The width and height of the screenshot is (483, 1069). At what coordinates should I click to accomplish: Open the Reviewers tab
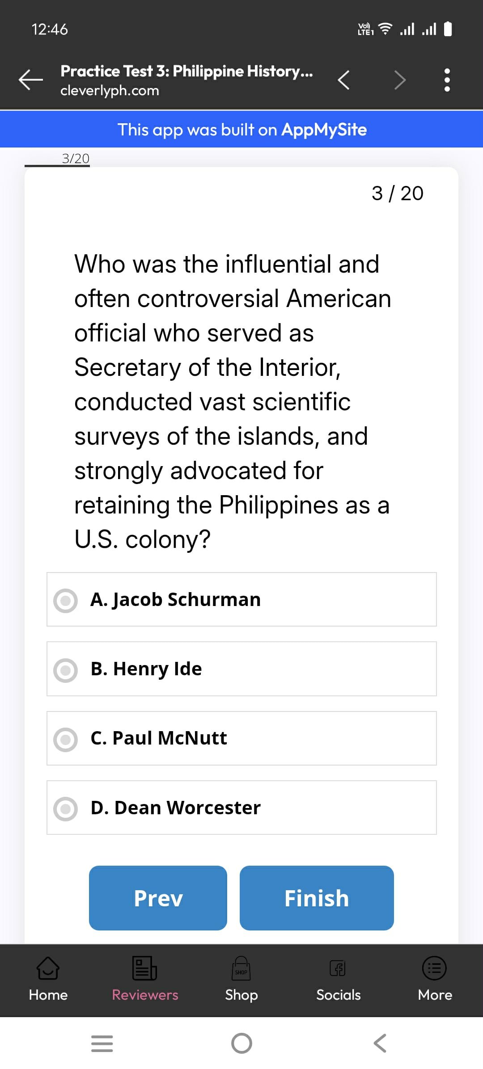(145, 979)
